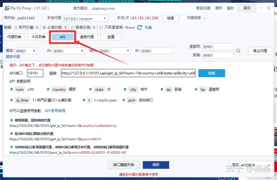Click the zip parameter label
Viewport: 277px width, 180px height.
[169, 90]
